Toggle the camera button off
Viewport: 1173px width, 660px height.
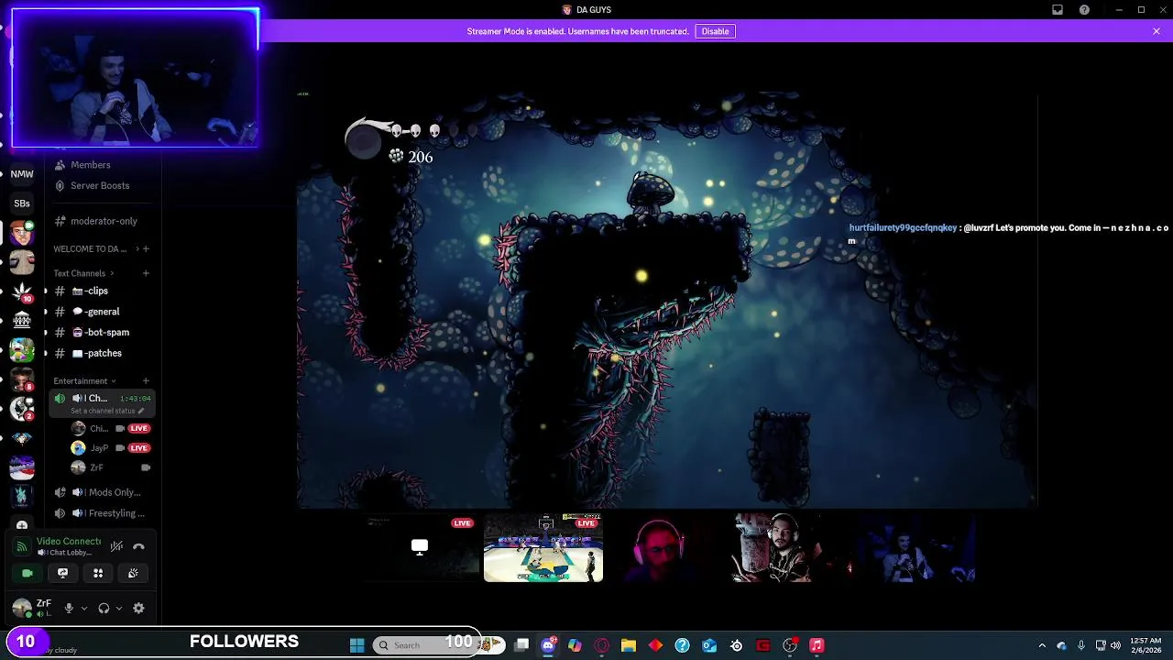click(x=27, y=573)
